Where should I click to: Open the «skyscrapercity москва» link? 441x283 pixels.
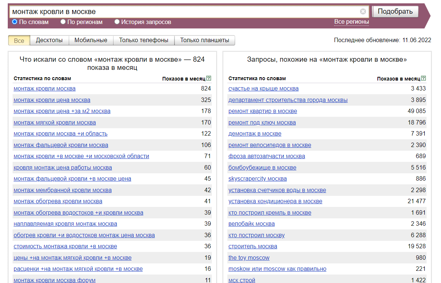click(x=258, y=178)
